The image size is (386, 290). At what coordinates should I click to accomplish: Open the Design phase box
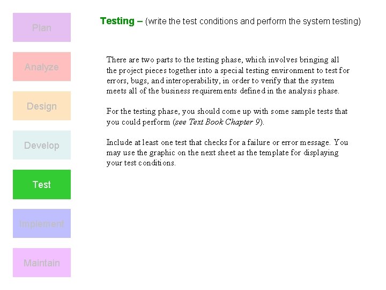(x=42, y=106)
